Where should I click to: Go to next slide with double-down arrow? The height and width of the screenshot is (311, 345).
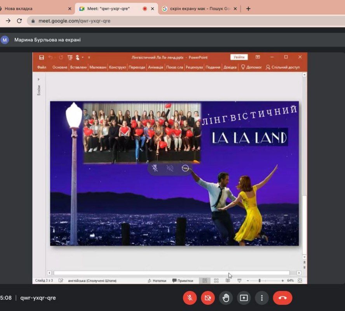click(x=304, y=267)
